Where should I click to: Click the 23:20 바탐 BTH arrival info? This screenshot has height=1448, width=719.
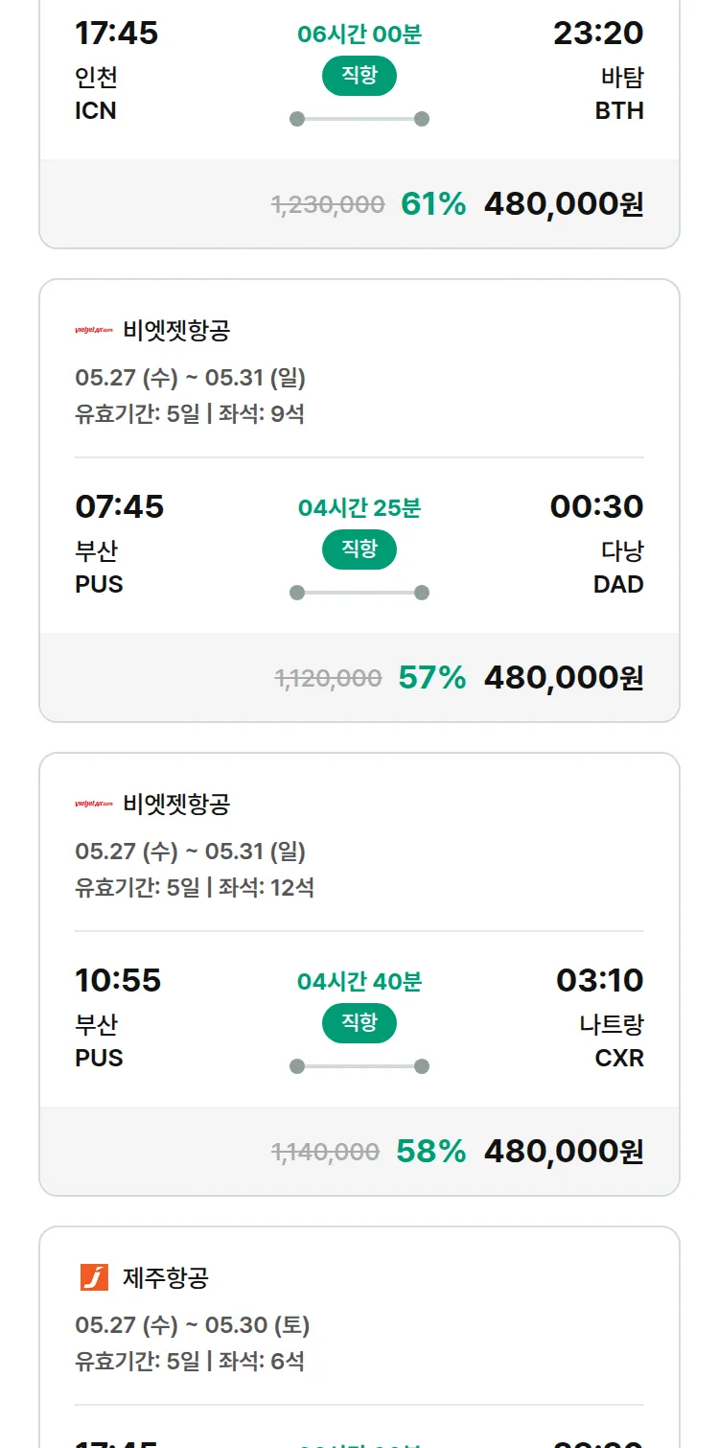pos(598,70)
